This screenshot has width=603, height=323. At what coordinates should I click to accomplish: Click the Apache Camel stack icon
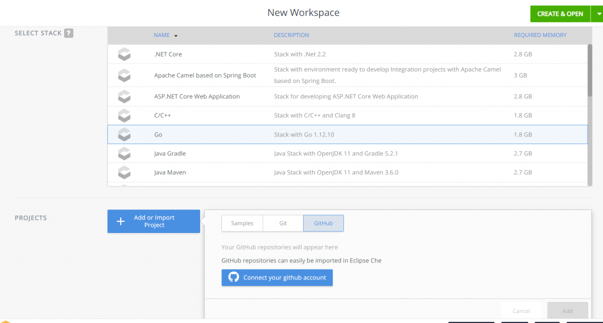pyautogui.click(x=124, y=75)
